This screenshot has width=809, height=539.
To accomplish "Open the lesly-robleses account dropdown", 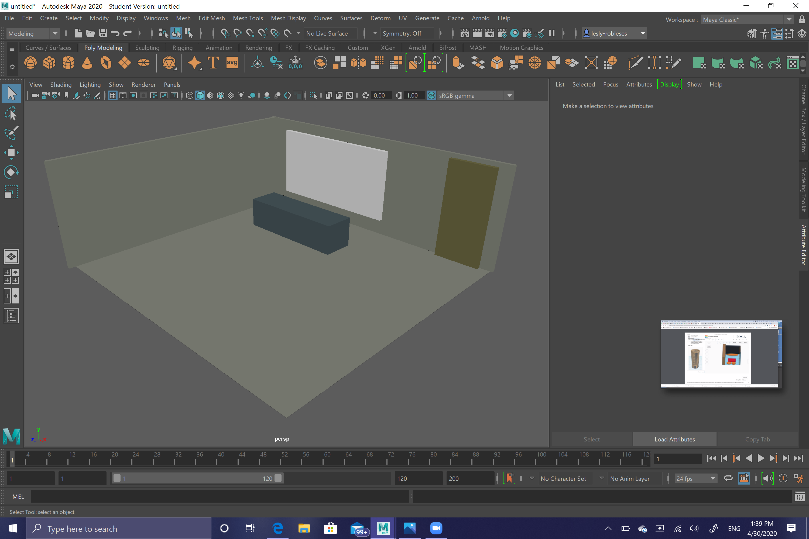I will point(614,33).
